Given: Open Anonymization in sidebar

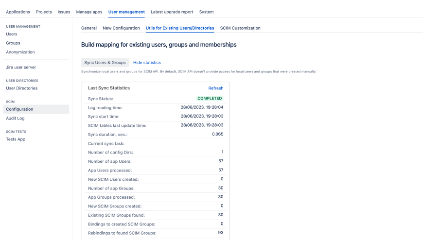Looking at the screenshot, I should pyautogui.click(x=20, y=52).
